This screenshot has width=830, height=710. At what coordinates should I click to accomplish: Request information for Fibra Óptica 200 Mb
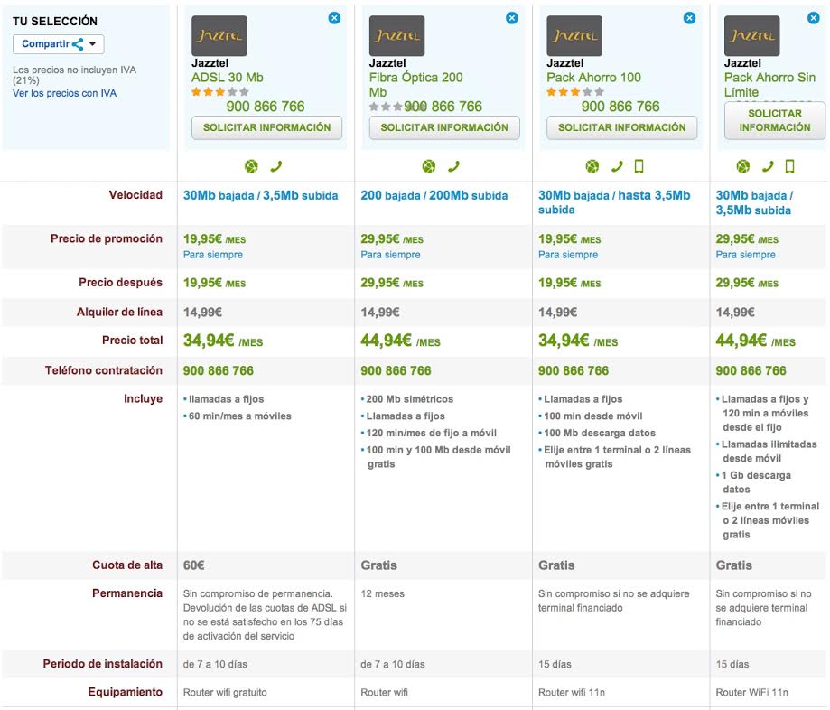[444, 127]
